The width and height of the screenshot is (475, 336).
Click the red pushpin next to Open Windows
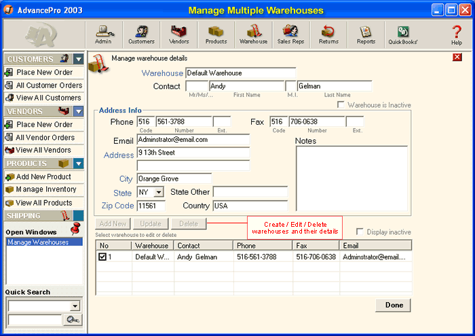(75, 229)
